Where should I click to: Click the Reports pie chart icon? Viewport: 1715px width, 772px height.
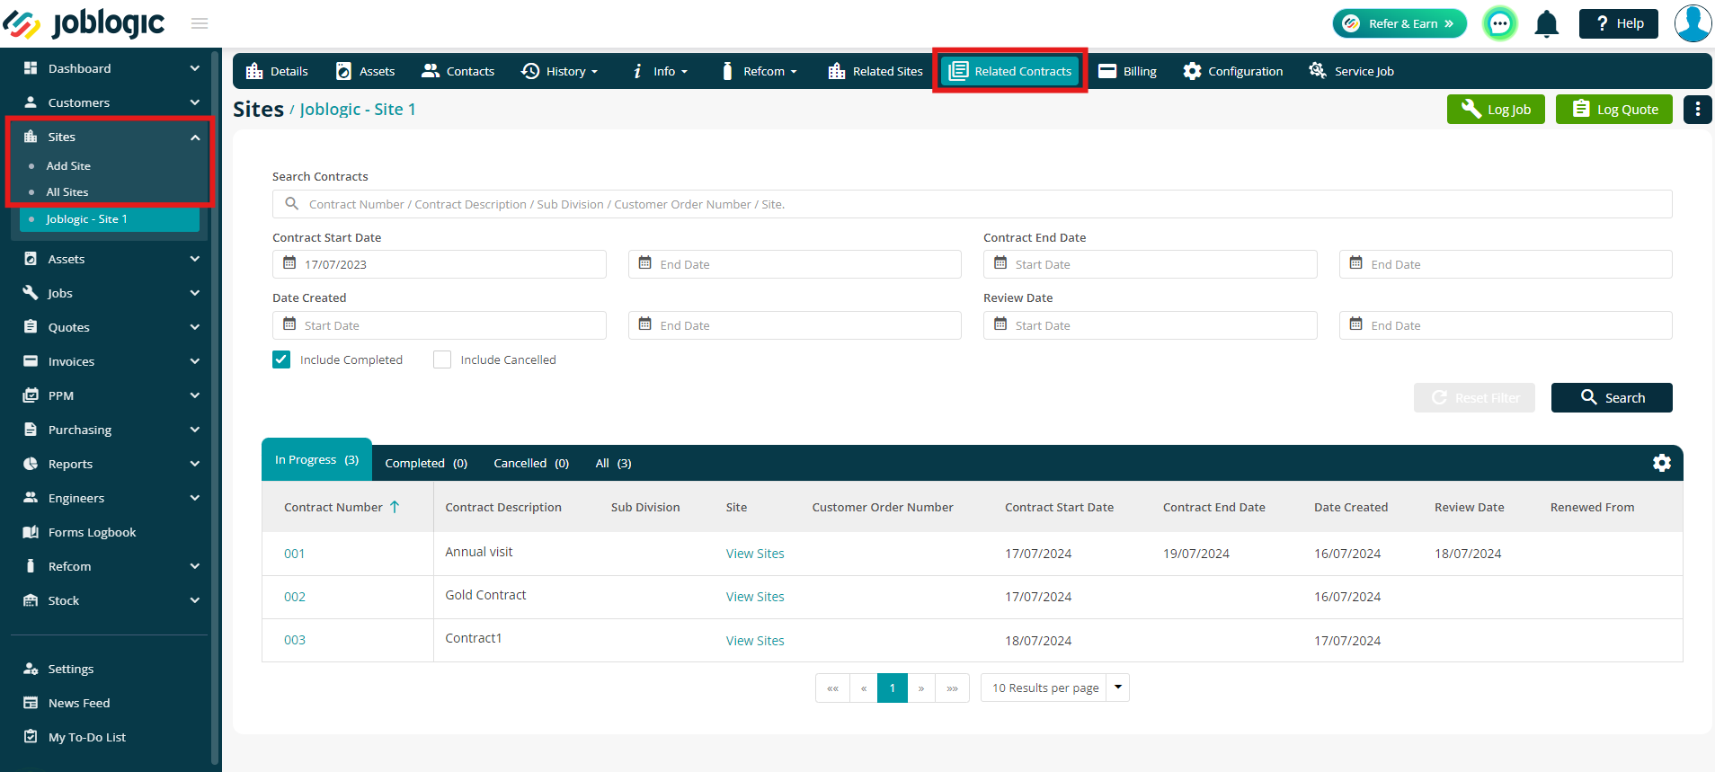click(x=31, y=464)
